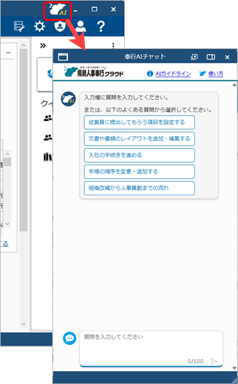
Task: Click the 総務人事奉行クラウド logo
Action: pyautogui.click(x=93, y=72)
